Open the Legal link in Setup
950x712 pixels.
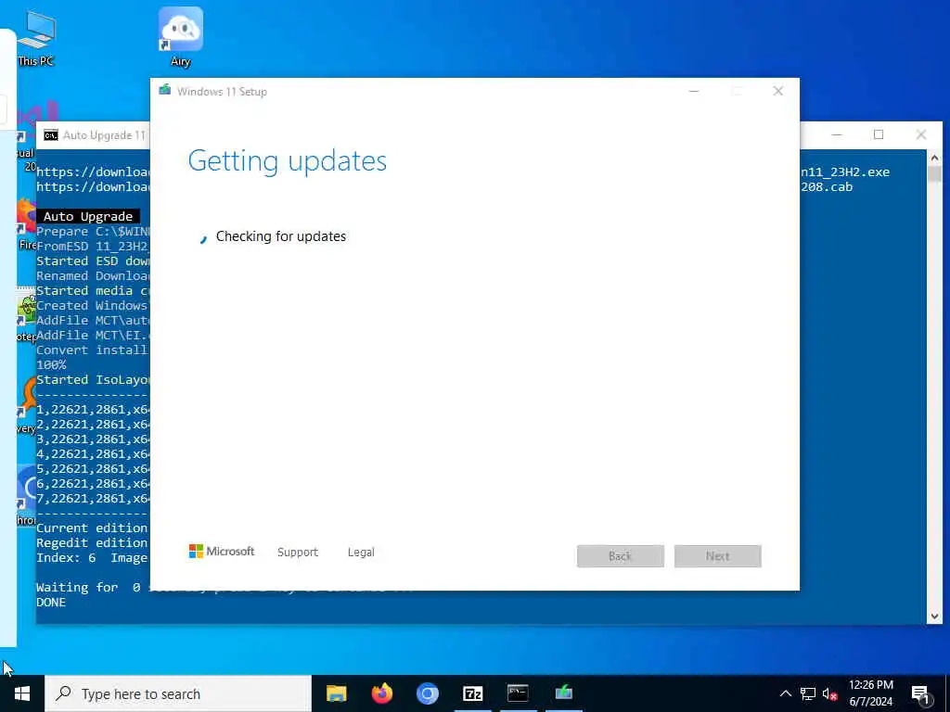361,553
